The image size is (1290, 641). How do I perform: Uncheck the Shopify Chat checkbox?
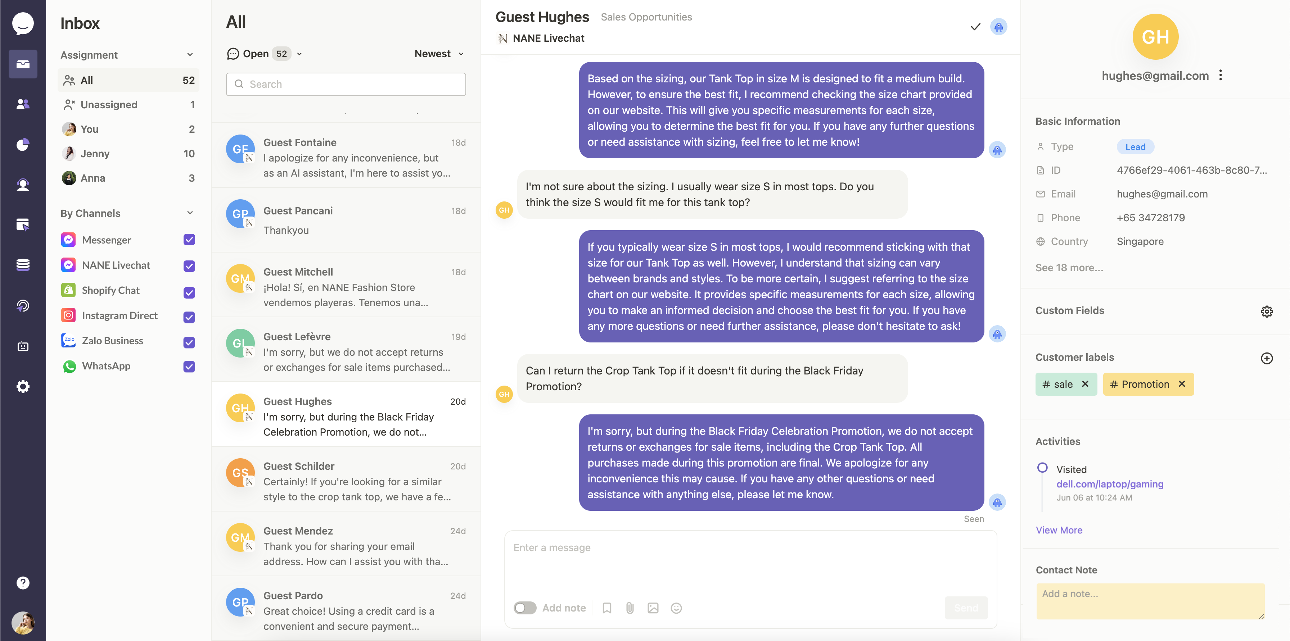[x=189, y=292]
